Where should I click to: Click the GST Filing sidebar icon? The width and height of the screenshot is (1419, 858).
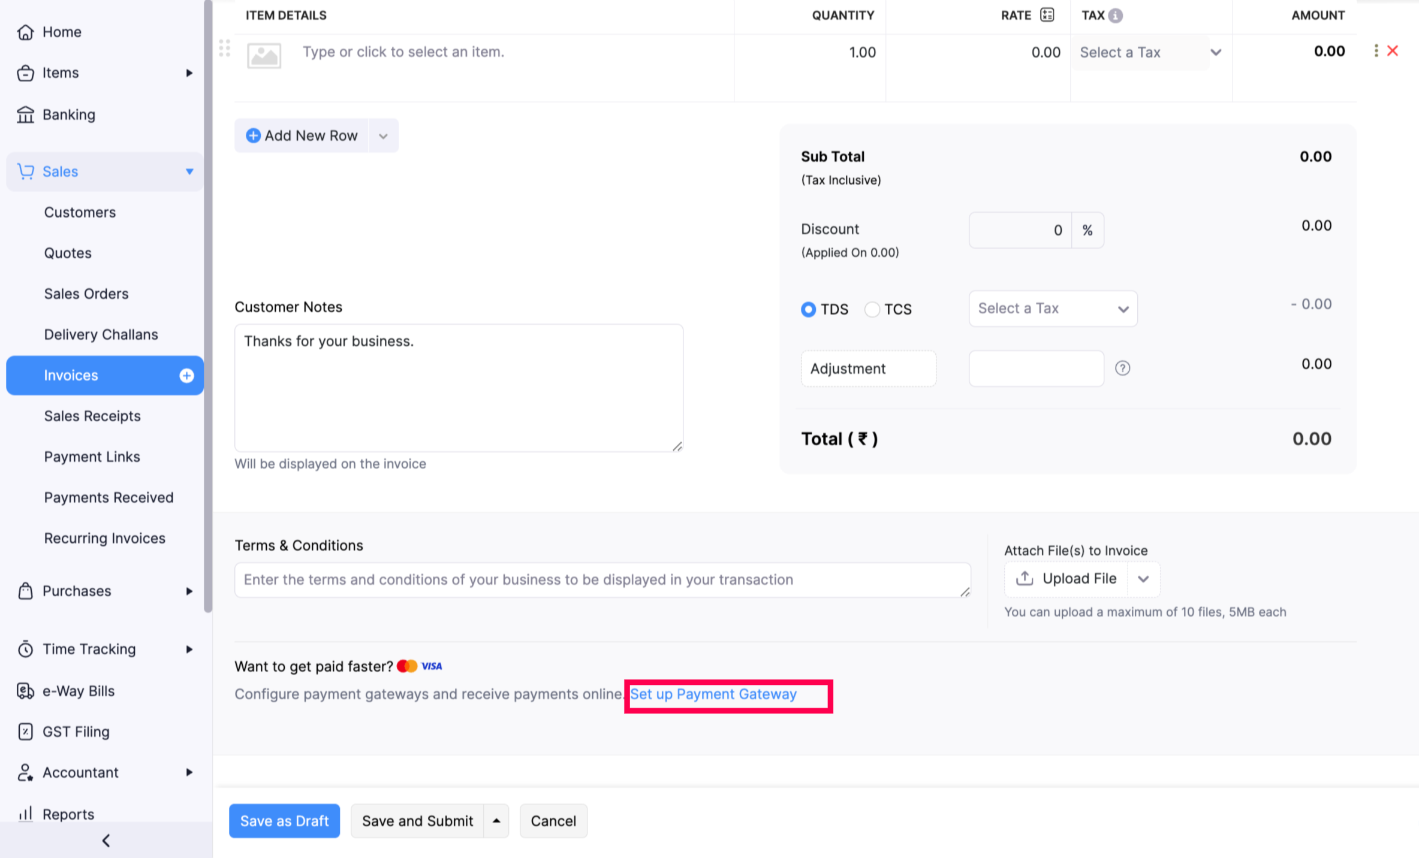coord(25,730)
